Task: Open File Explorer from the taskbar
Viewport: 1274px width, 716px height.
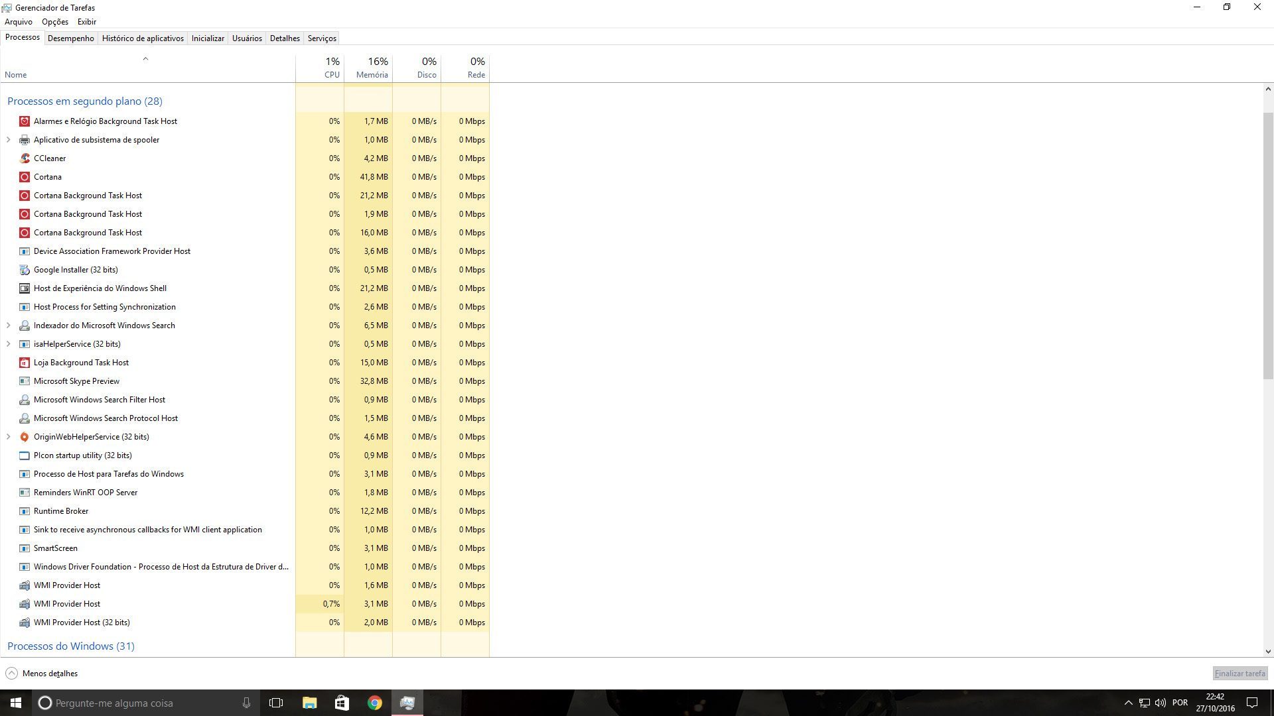Action: pos(309,703)
